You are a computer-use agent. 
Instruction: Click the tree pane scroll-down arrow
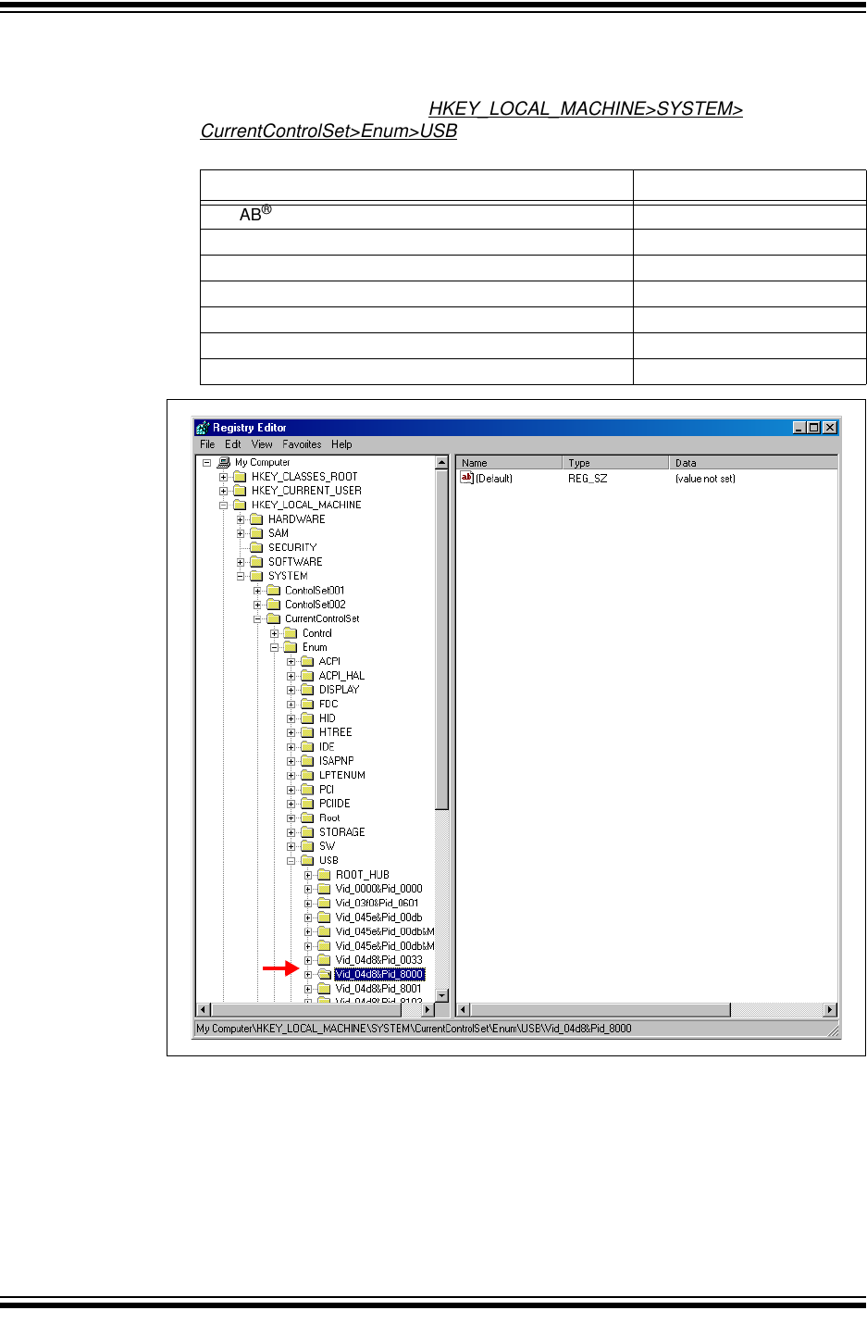[441, 995]
